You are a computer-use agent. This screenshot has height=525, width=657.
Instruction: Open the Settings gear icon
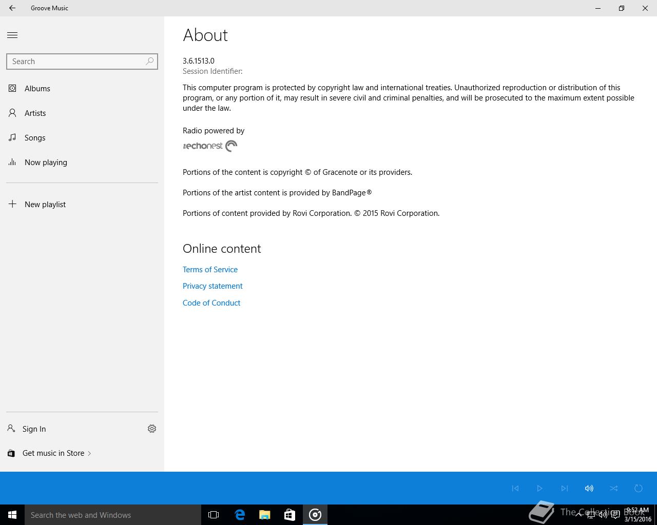(152, 429)
